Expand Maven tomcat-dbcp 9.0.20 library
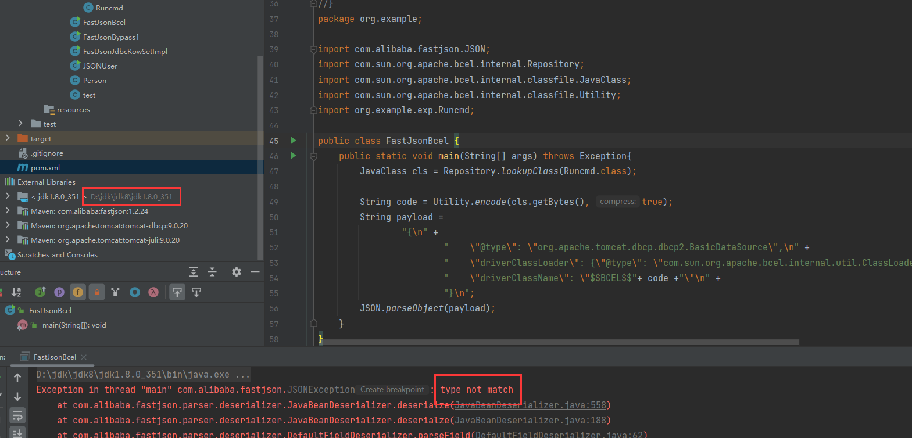 pyautogui.click(x=8, y=225)
